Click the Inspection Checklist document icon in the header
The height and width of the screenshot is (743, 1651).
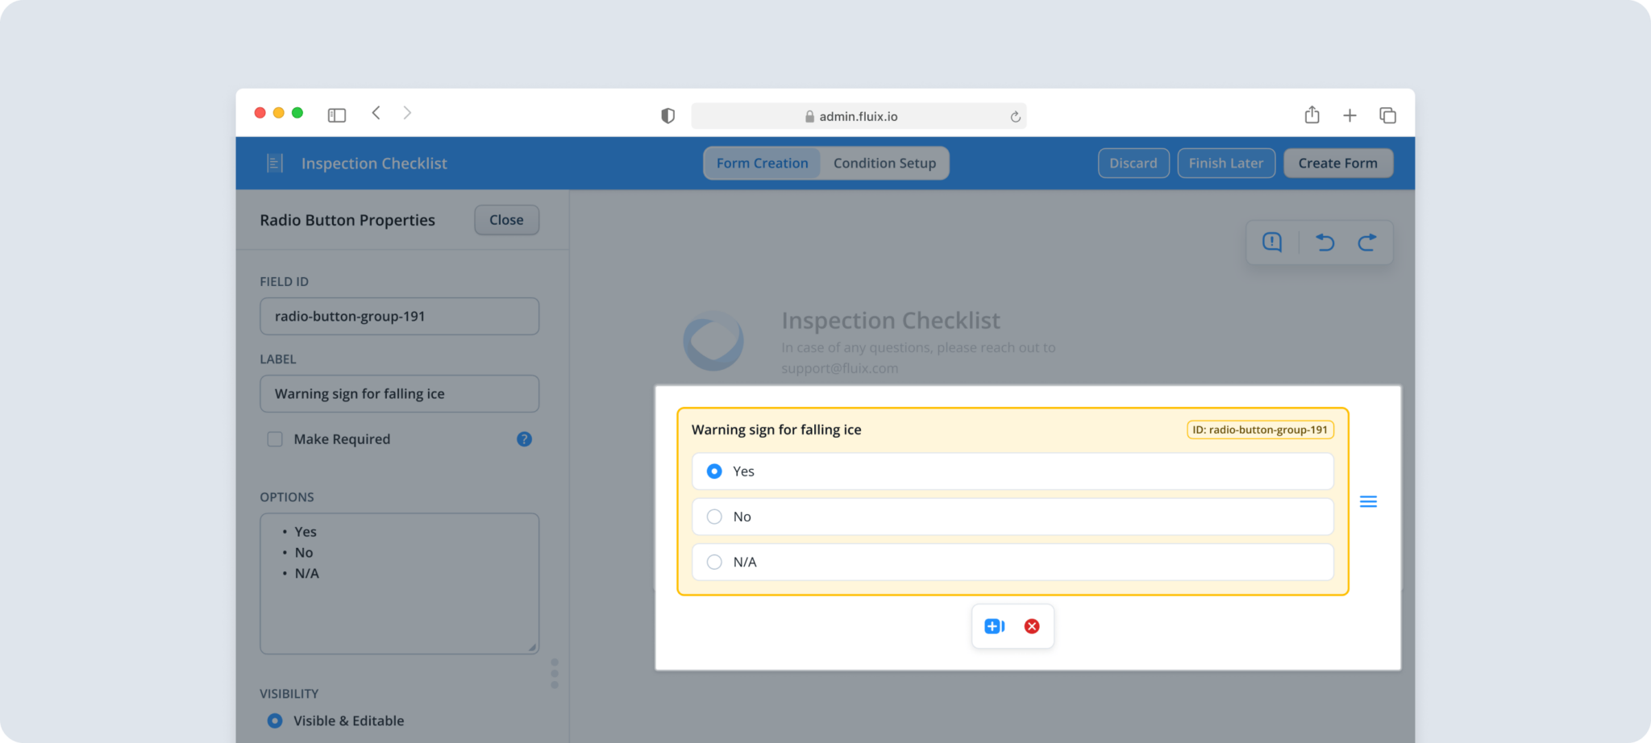(274, 163)
